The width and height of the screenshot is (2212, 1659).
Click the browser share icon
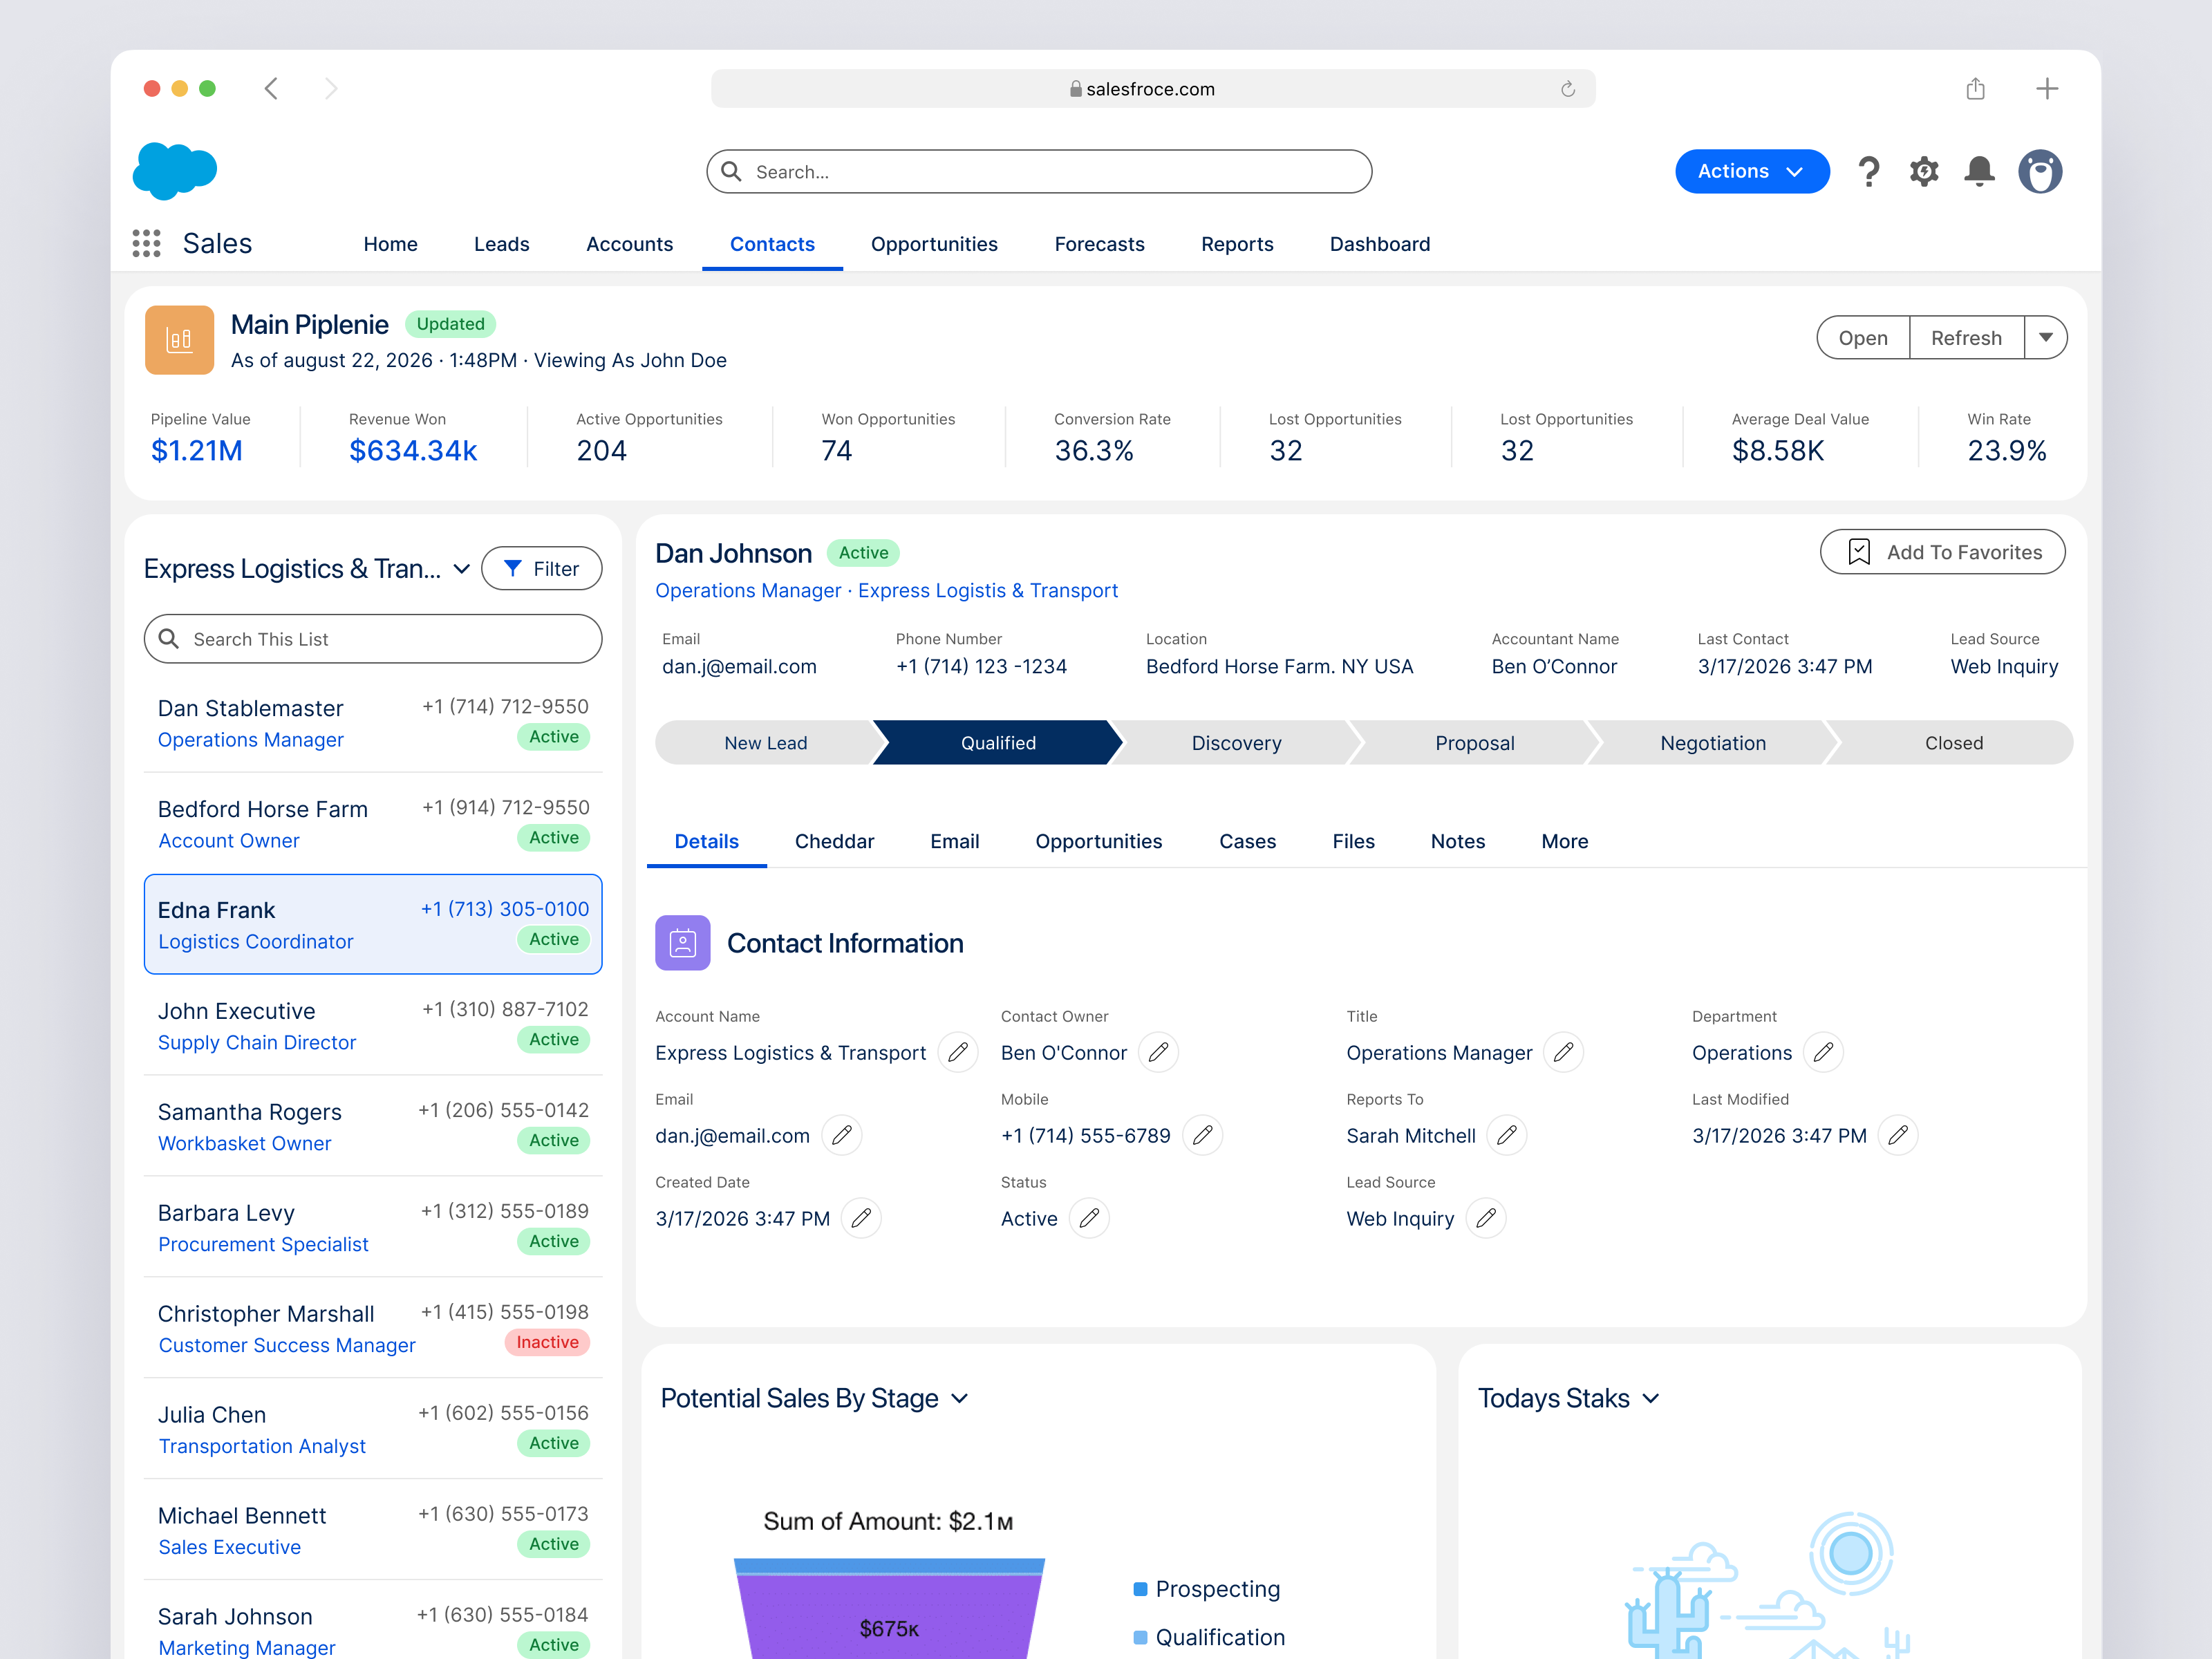point(1975,89)
